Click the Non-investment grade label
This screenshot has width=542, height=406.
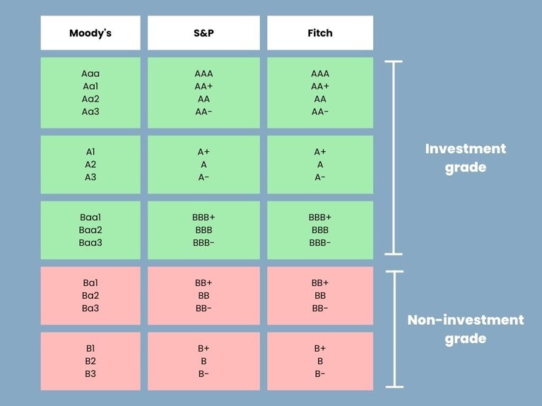click(466, 329)
